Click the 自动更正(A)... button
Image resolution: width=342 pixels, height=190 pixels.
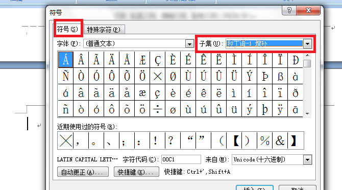[83, 172]
